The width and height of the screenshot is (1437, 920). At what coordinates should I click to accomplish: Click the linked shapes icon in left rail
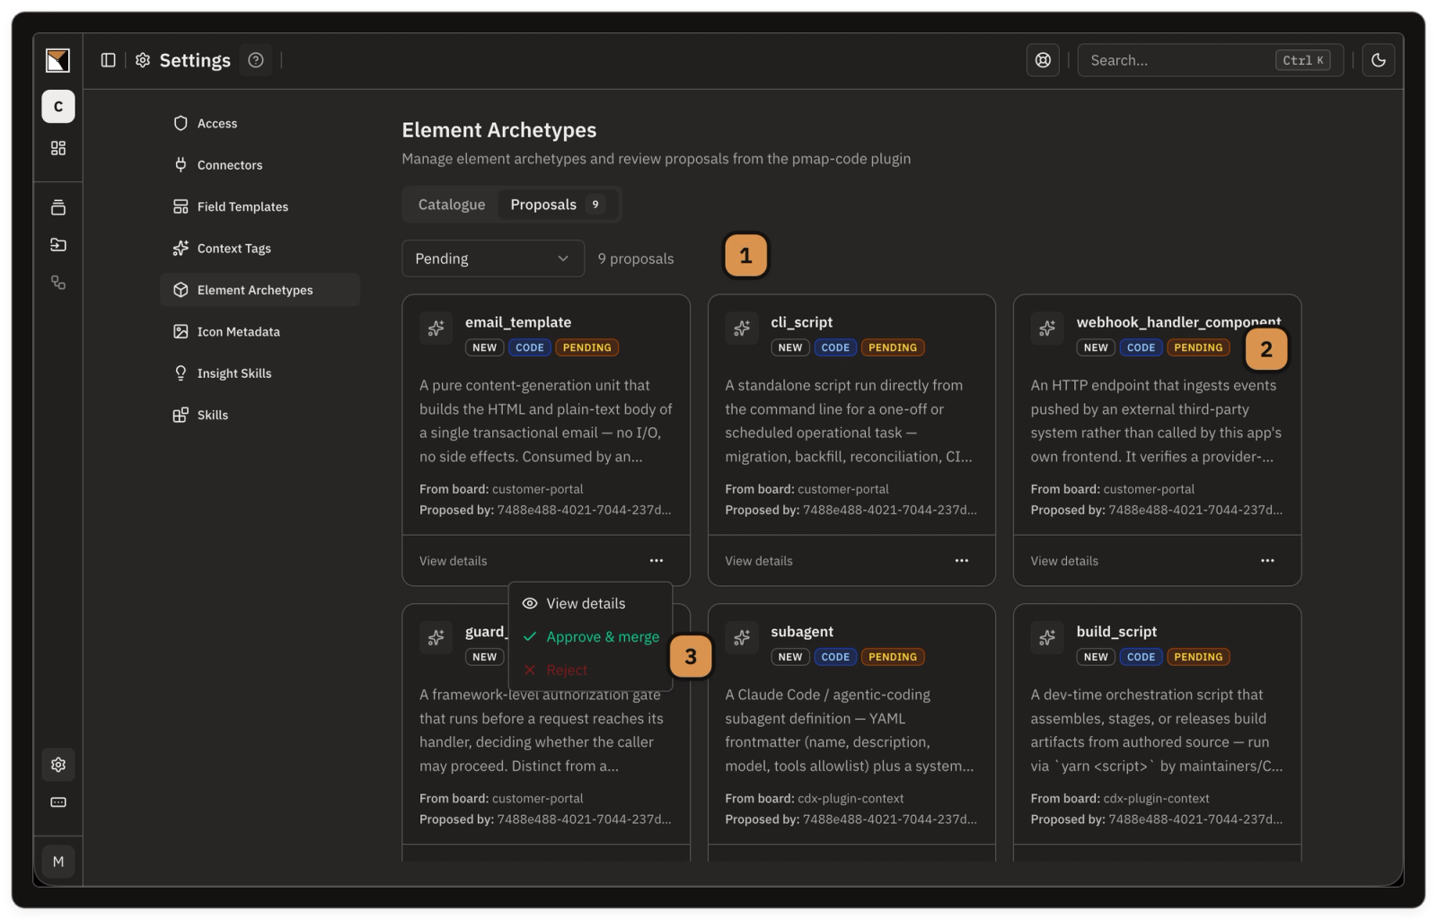58,283
